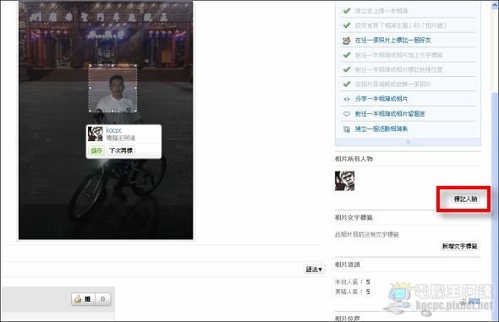Open the 在任一張照片上標記一個好友 task link

[393, 41]
